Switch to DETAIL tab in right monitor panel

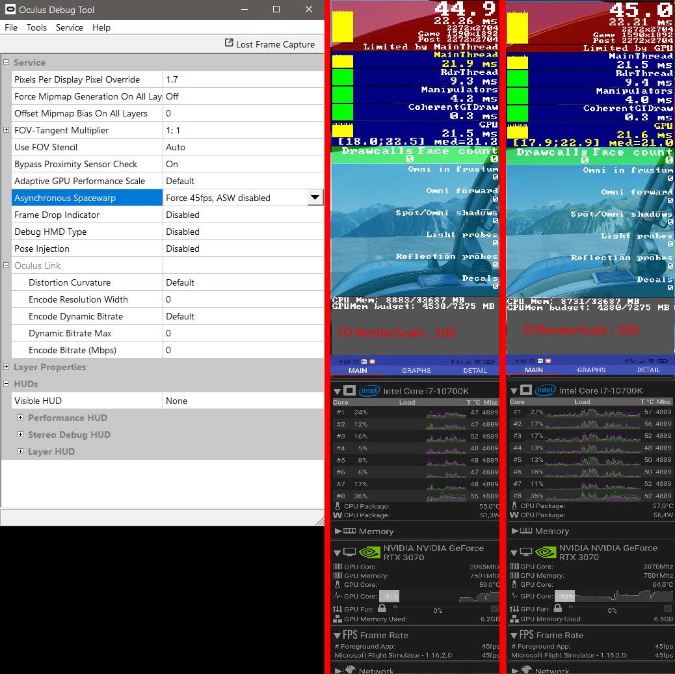coord(648,370)
